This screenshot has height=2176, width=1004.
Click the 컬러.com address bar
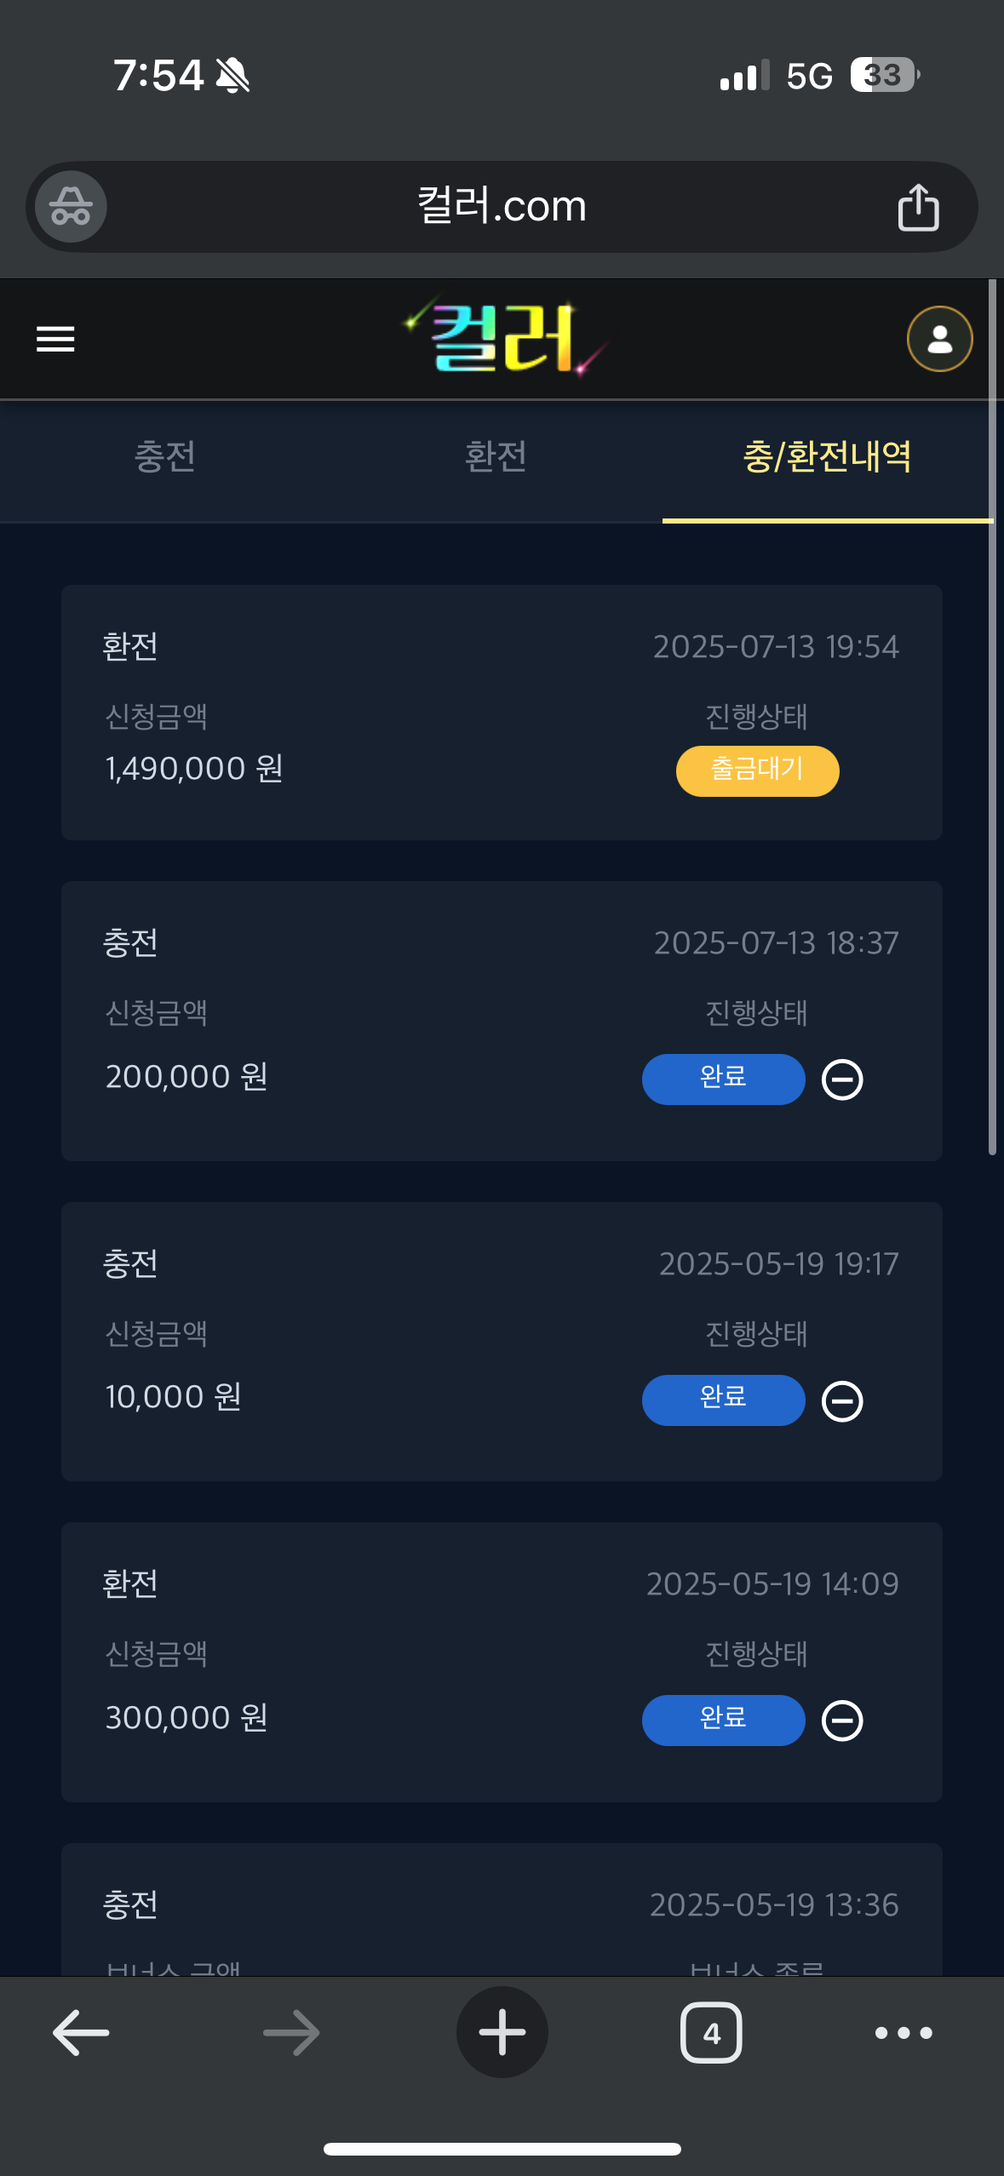coord(502,207)
